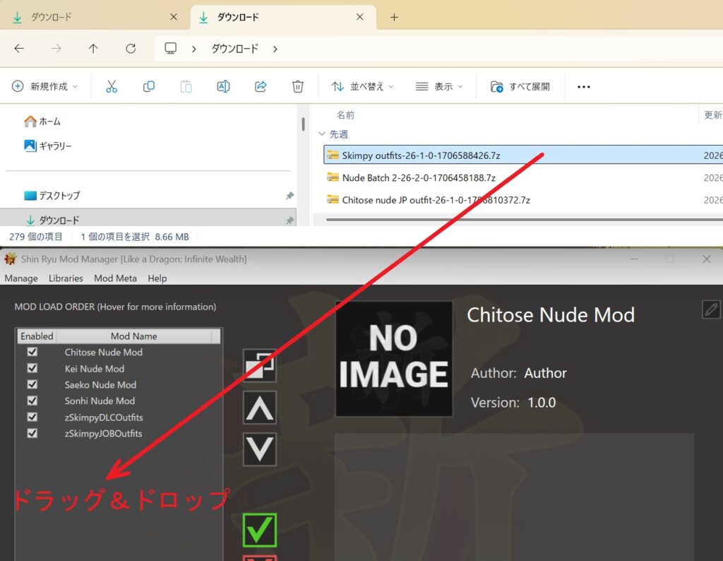
Task: Toggle the zSkimpyDLCOutfits enabled checkbox
Action: click(32, 417)
